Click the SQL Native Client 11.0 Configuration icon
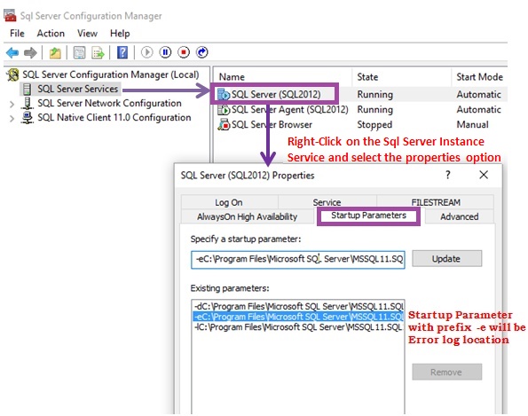Viewport: 528px width, 416px height. 27,118
